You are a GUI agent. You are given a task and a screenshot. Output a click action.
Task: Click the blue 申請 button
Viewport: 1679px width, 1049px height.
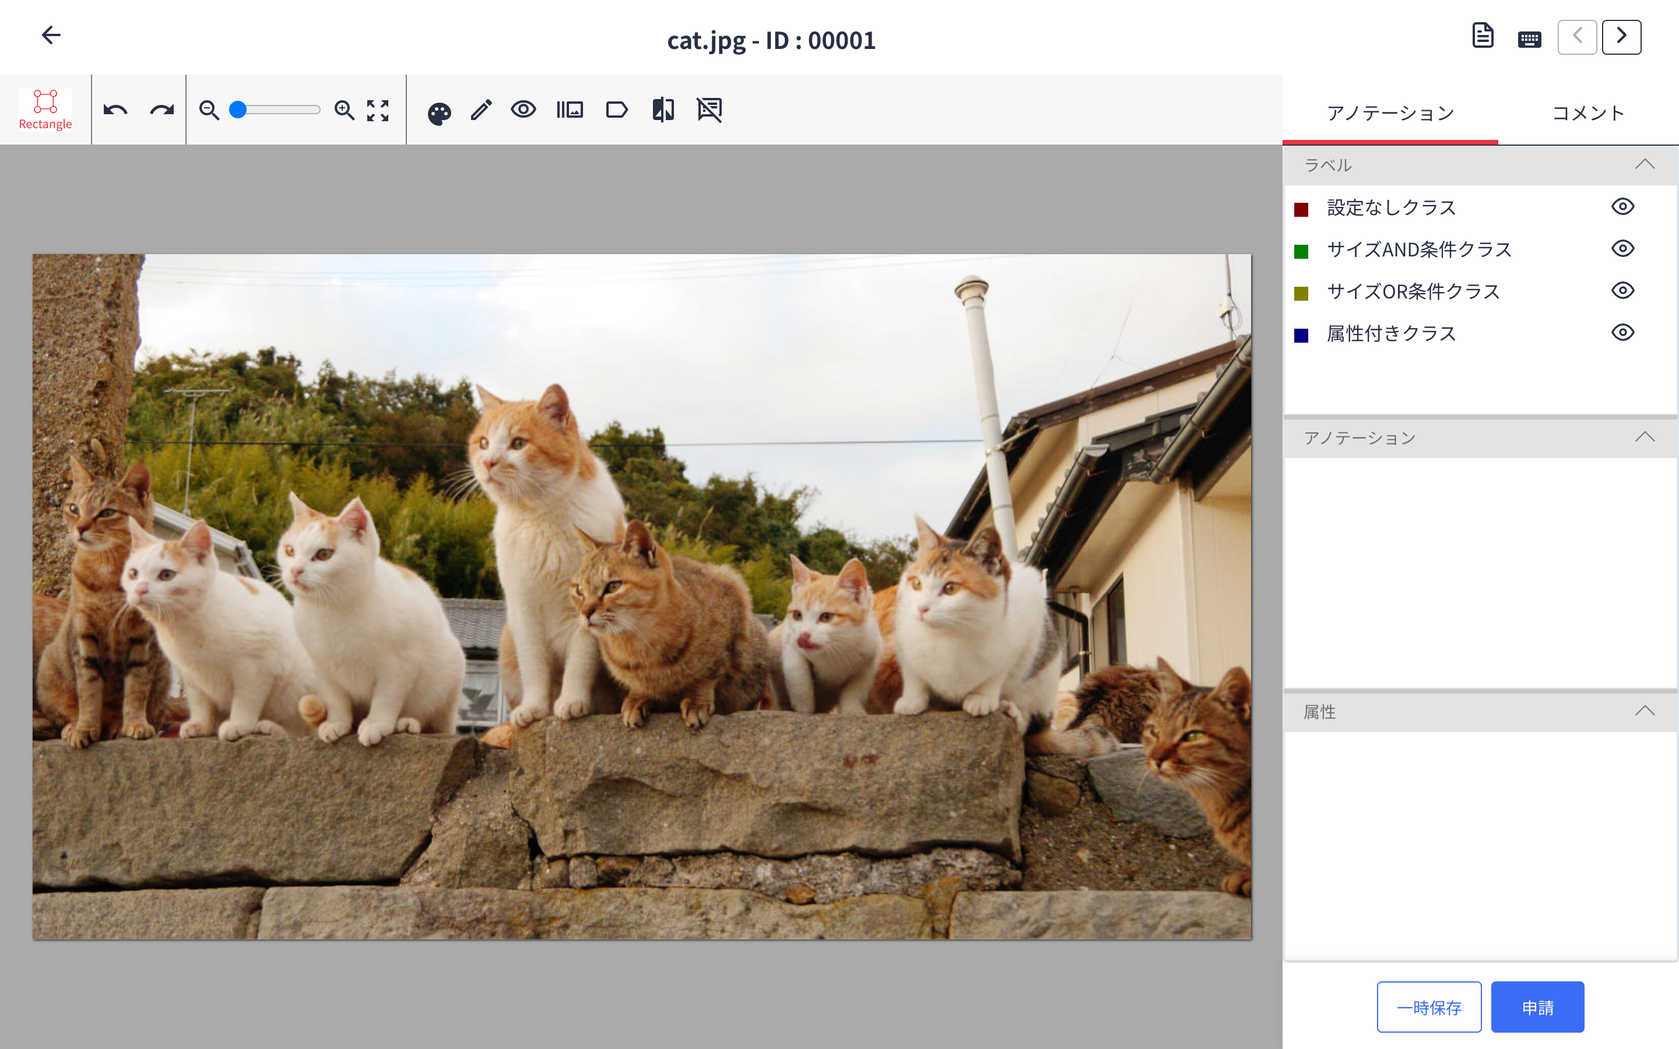(x=1537, y=1006)
